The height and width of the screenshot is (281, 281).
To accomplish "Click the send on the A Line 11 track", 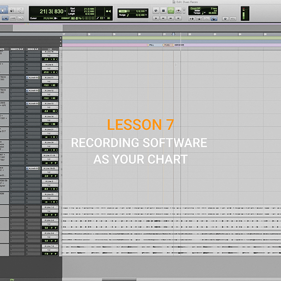I will pyautogui.click(x=33, y=78).
